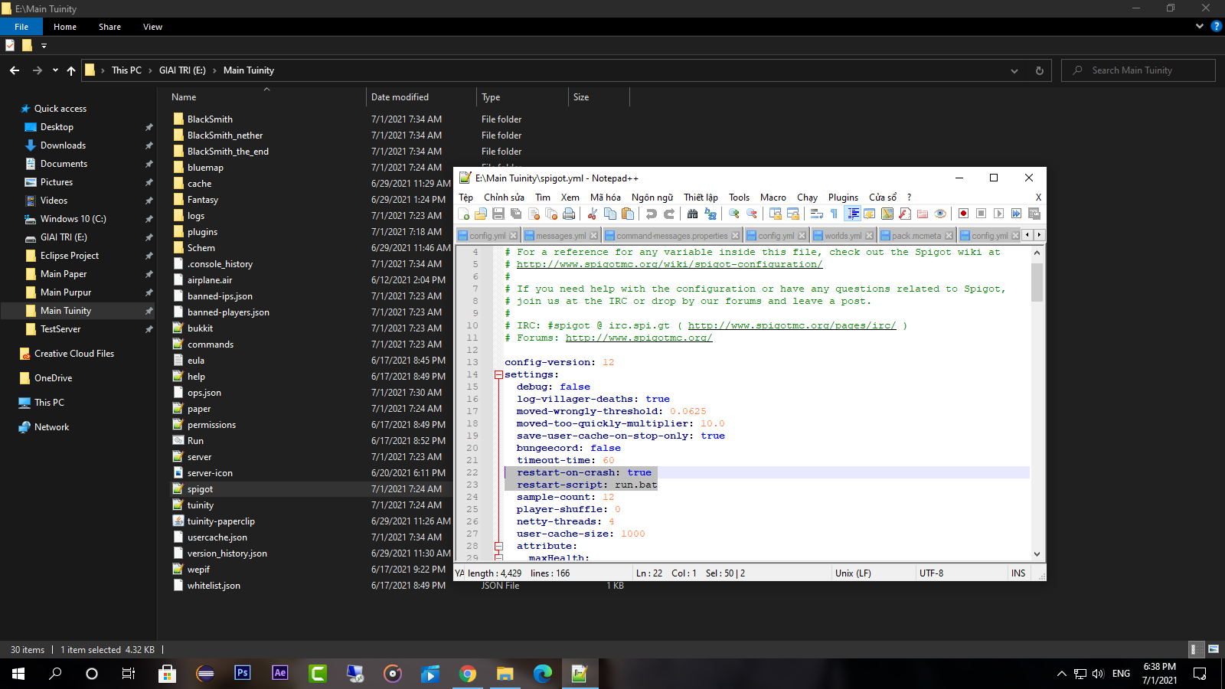The width and height of the screenshot is (1225, 689).
Task: Click the Zoom In magnifier icon
Action: [734, 214]
